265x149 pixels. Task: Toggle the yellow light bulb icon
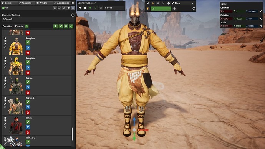147,8
